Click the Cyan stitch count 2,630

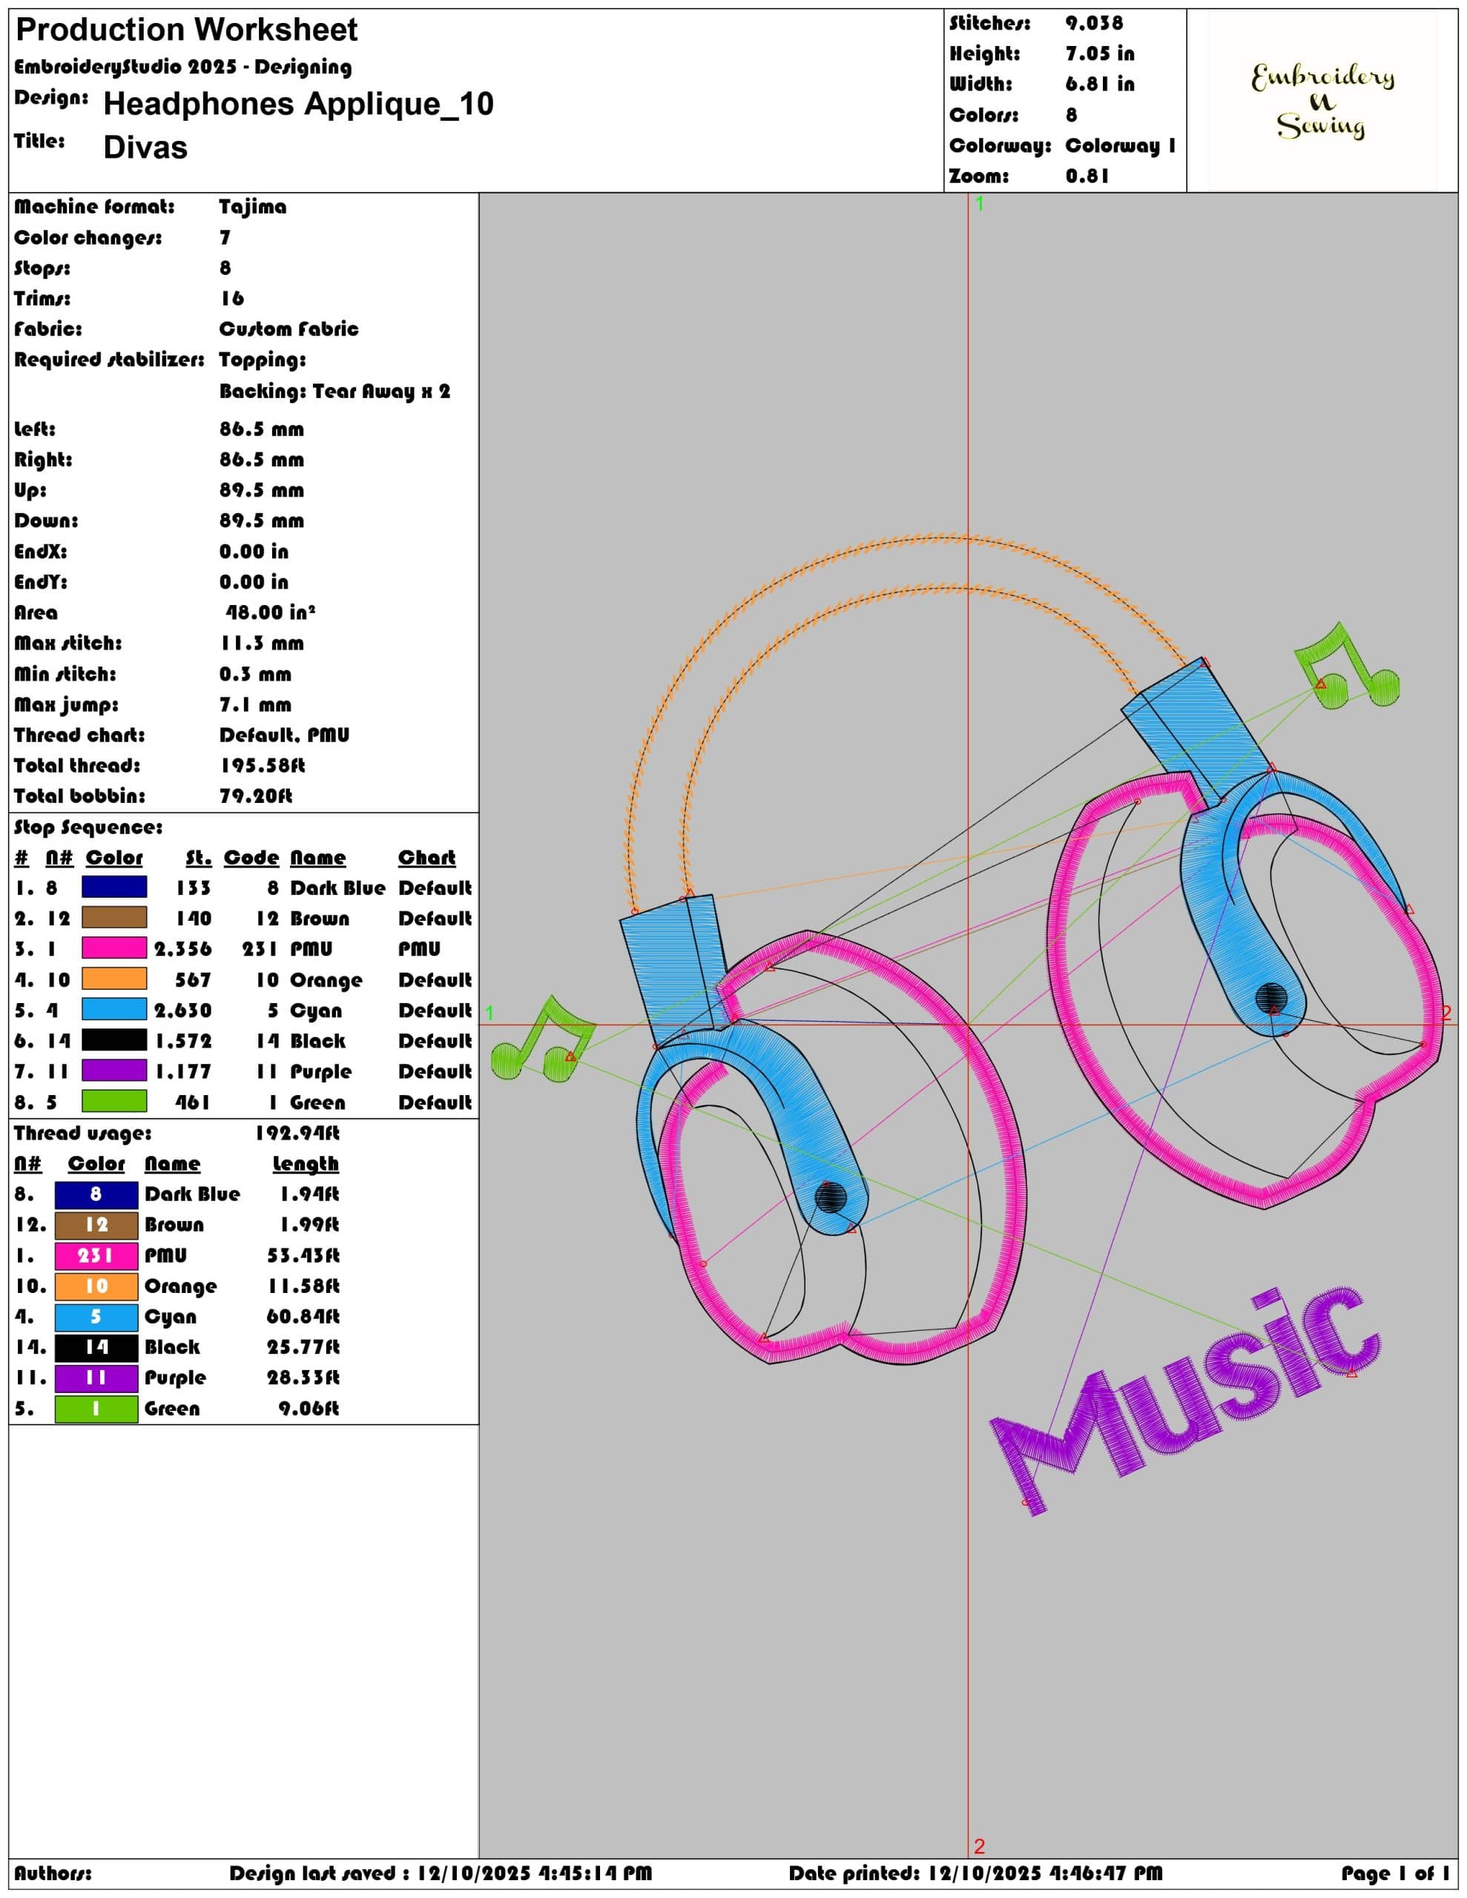(x=183, y=1010)
